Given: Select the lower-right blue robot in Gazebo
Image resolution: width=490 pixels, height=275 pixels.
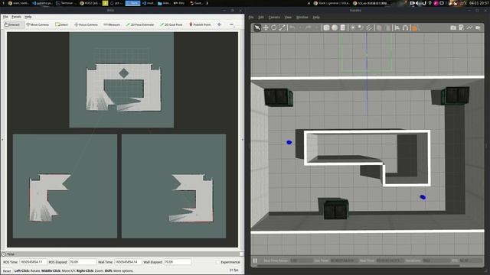Looking at the screenshot, I should [x=423, y=197].
